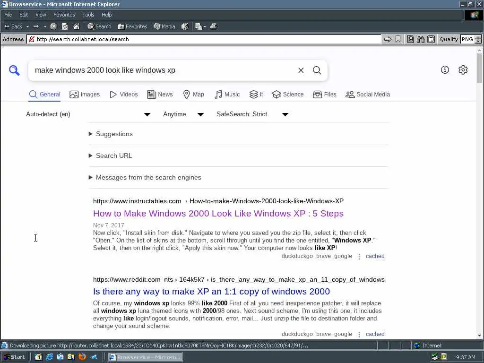The image size is (484, 363).
Task: Open the Auto-detect (en) language dropdown
Action: (88, 114)
